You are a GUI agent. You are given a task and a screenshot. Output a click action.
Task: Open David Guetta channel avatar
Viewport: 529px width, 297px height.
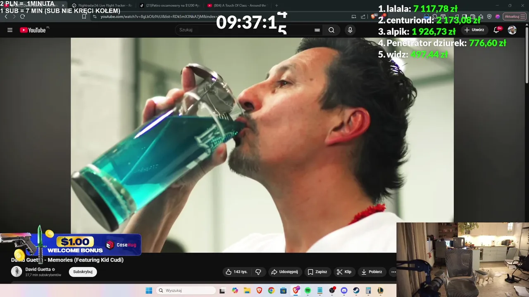pos(17,271)
